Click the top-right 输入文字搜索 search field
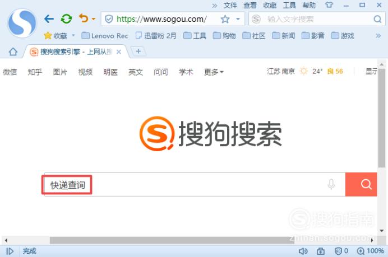388x257 pixels. pos(317,19)
